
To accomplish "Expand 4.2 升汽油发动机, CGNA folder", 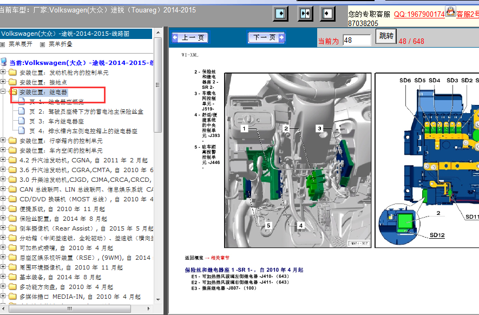I will point(3,160).
